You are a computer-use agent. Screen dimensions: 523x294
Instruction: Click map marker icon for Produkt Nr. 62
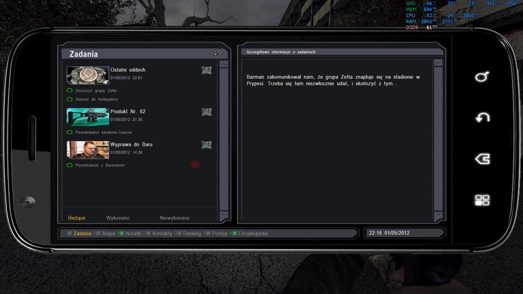pyautogui.click(x=207, y=112)
